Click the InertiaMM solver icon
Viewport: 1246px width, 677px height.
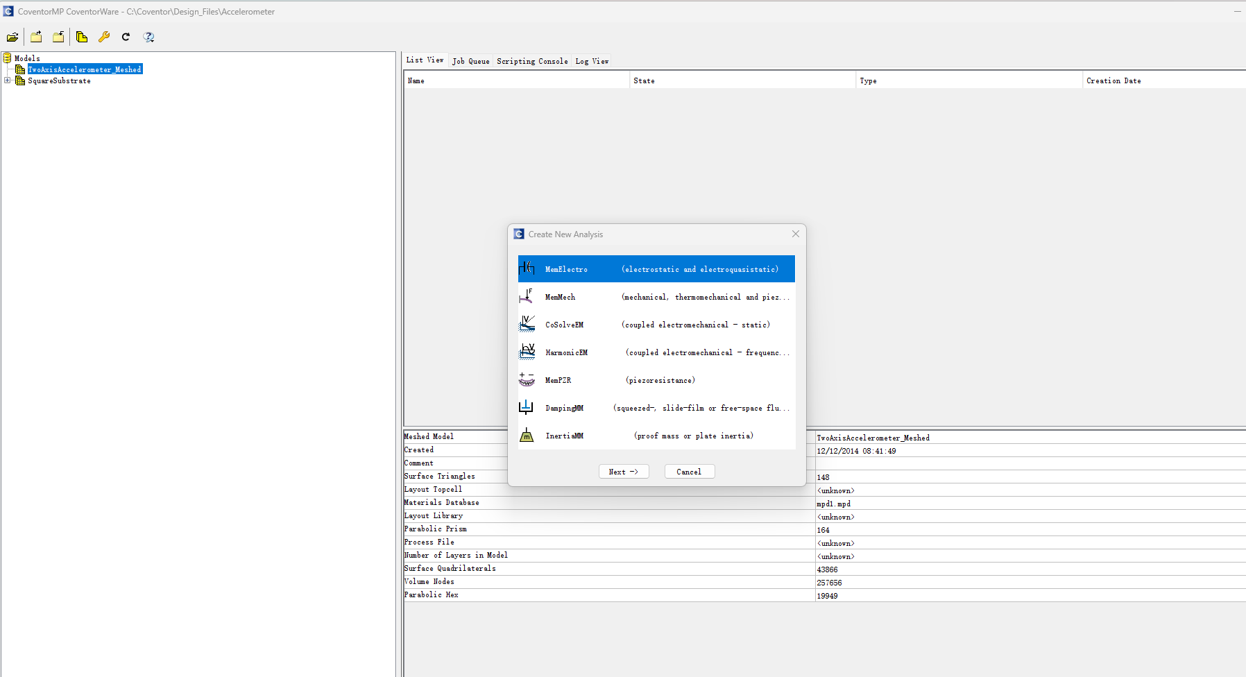527,435
